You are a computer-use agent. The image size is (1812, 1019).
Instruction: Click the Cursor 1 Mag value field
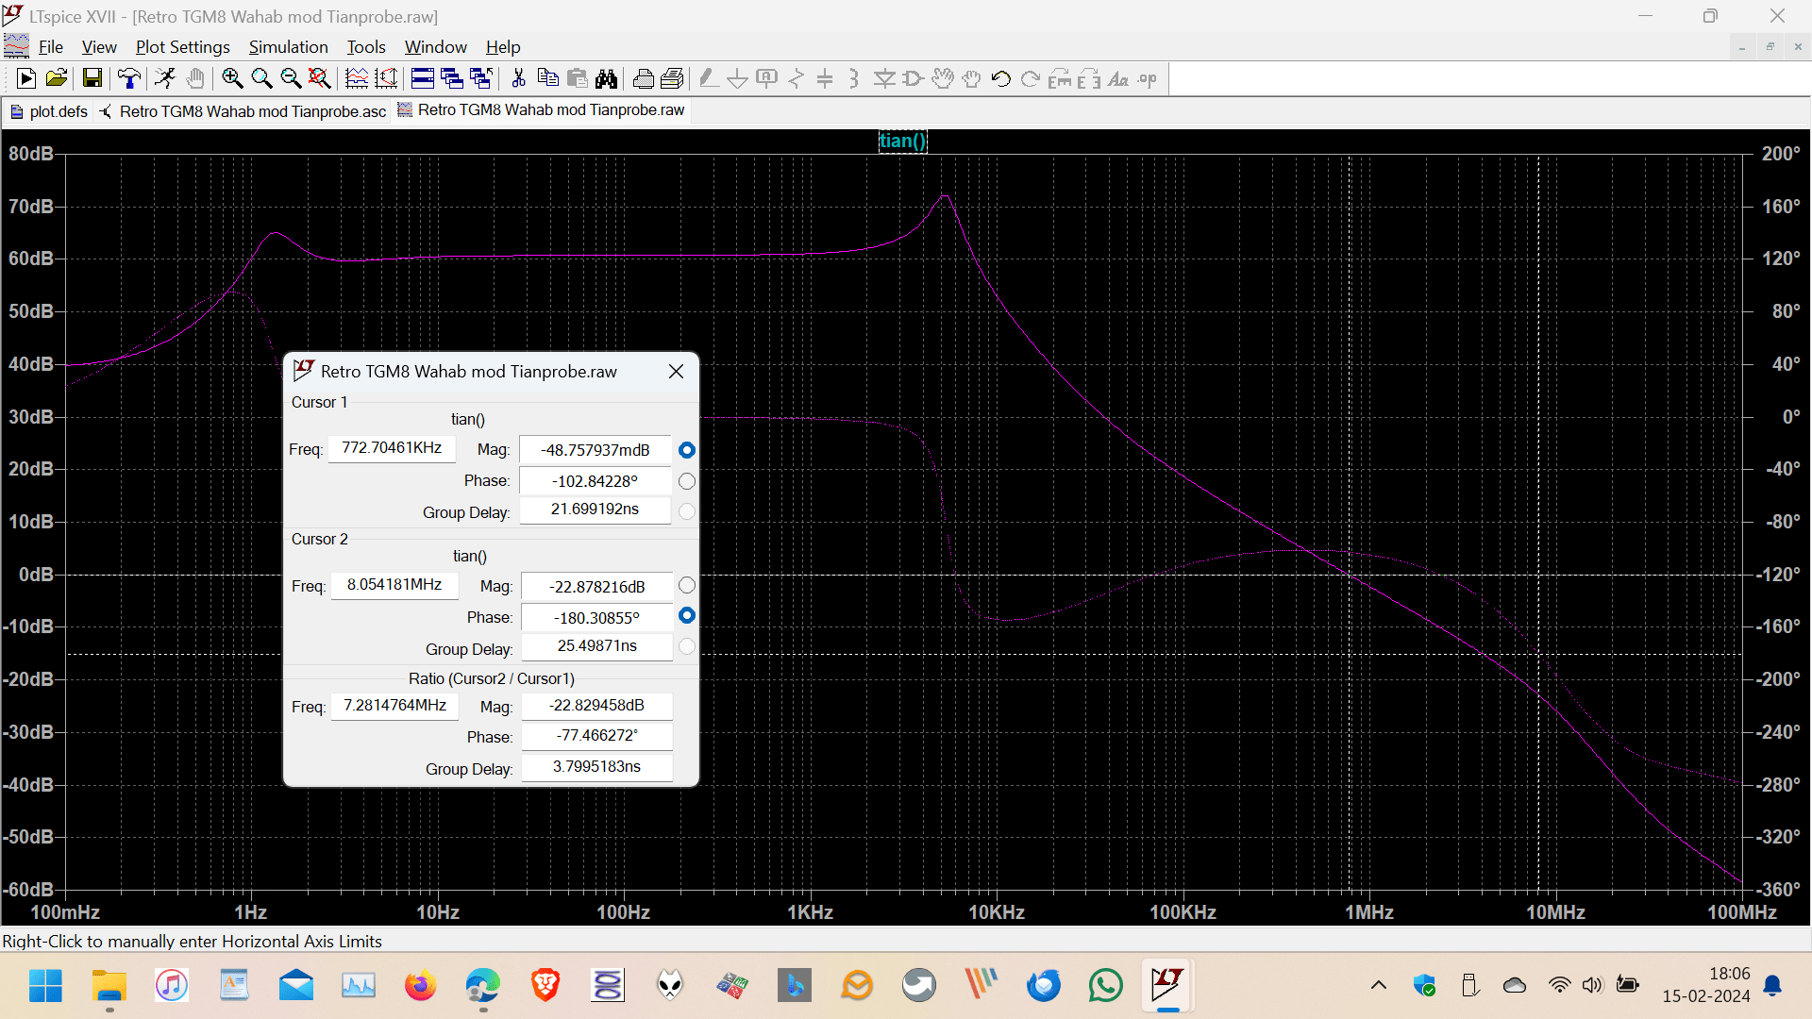596,450
